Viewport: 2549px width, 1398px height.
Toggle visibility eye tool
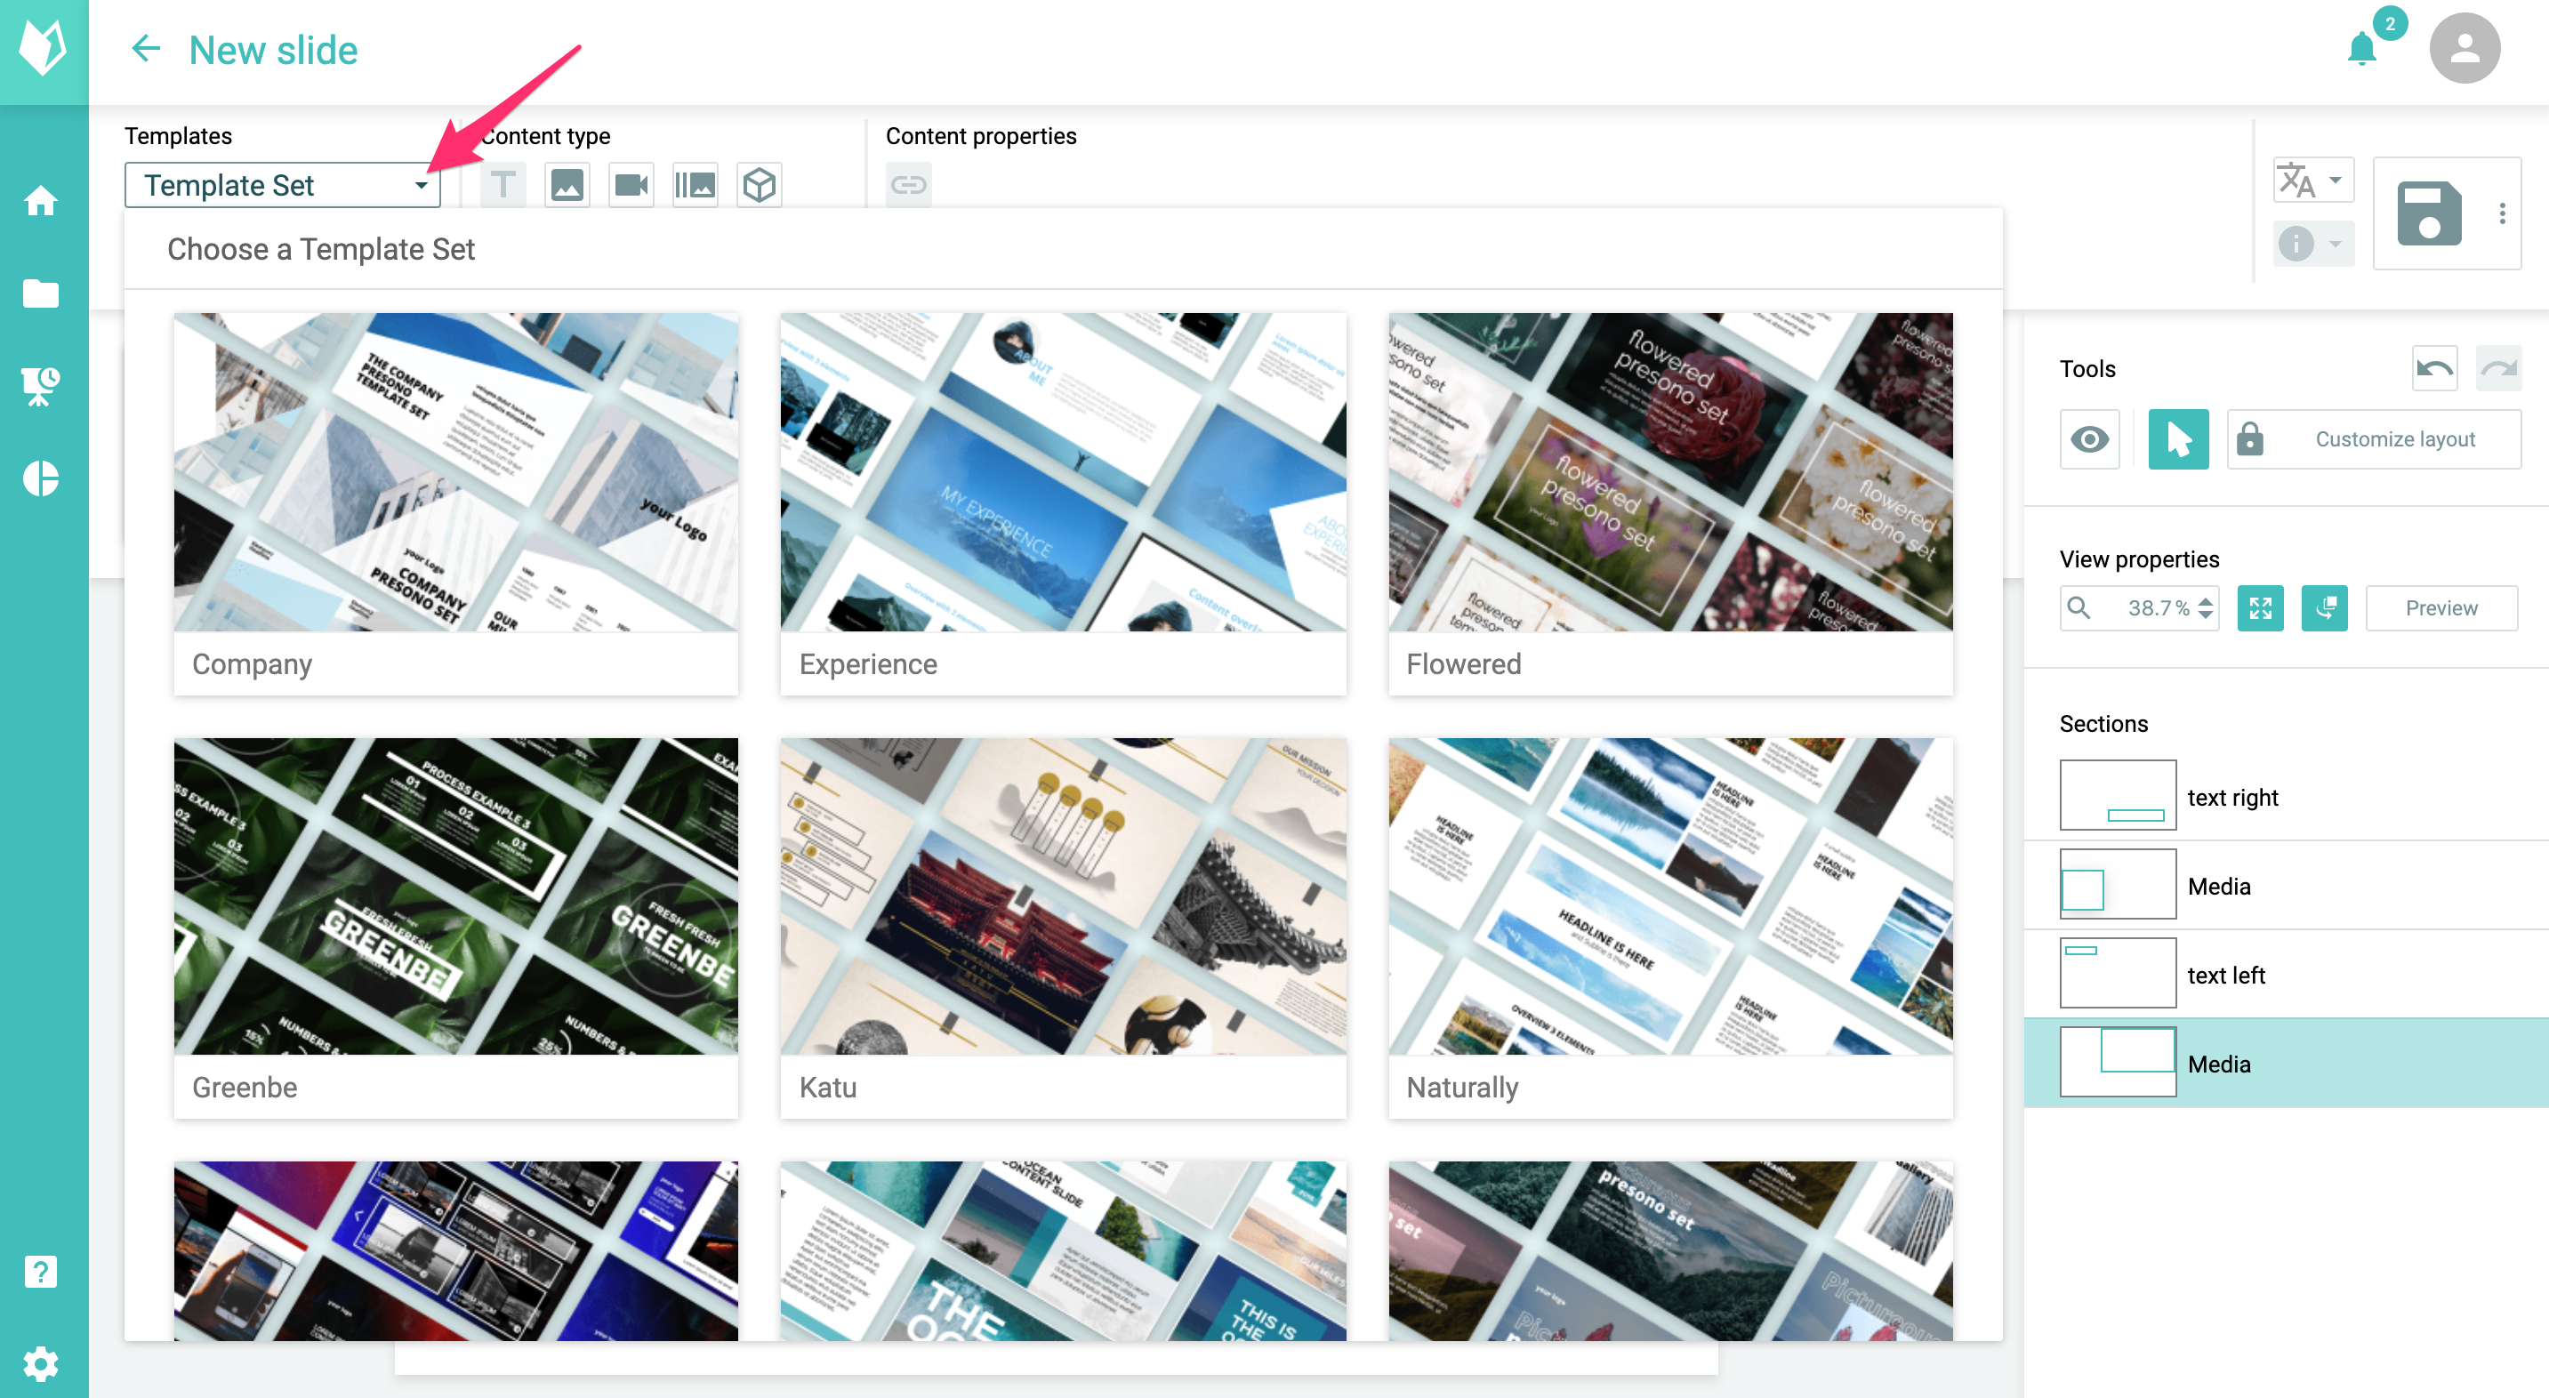click(x=2089, y=439)
